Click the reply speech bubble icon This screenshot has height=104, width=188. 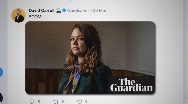[x=32, y=102]
